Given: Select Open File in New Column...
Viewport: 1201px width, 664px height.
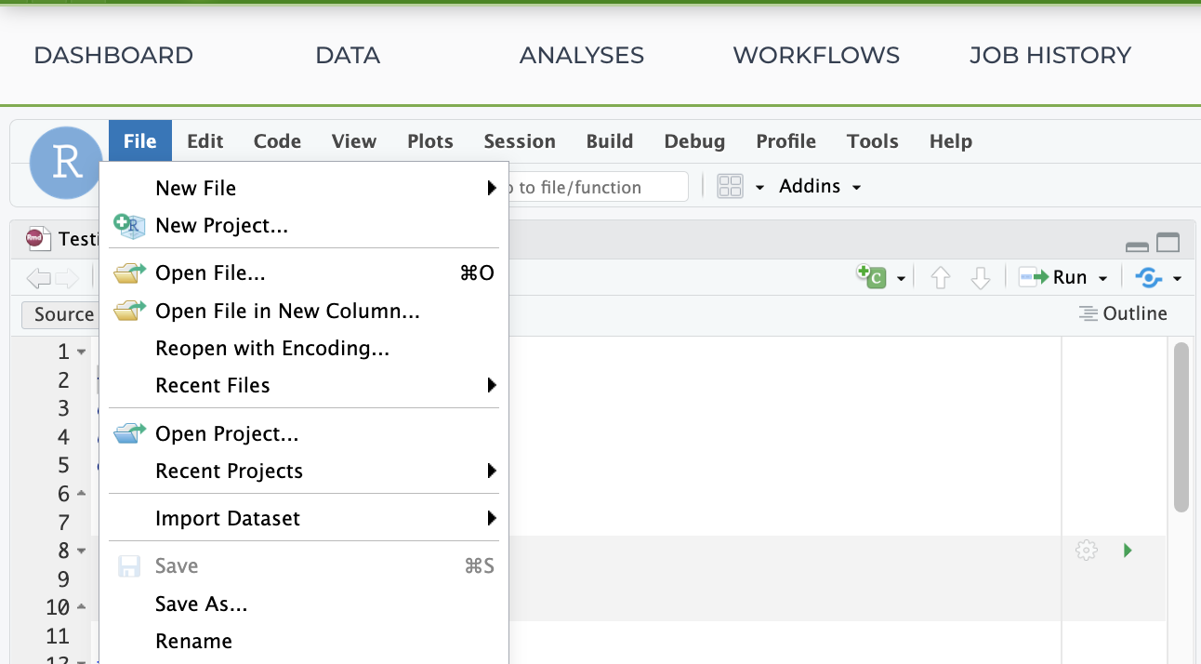Looking at the screenshot, I should tap(304, 311).
